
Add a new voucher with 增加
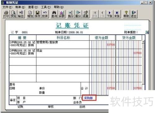pyautogui.click(x=30, y=14)
